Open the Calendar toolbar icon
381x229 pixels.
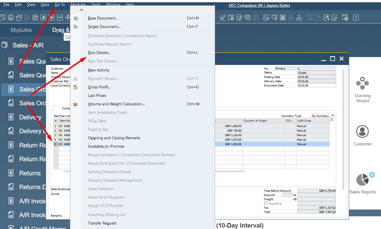[283, 17]
